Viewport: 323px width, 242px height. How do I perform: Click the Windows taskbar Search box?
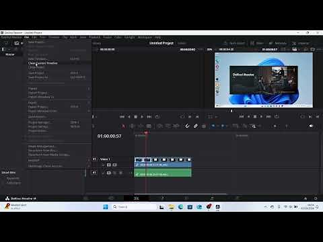(x=134, y=207)
